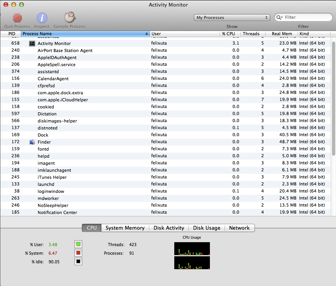336x286 pixels.
Task: Select the mdworker process
Action: pyautogui.click(x=165, y=198)
